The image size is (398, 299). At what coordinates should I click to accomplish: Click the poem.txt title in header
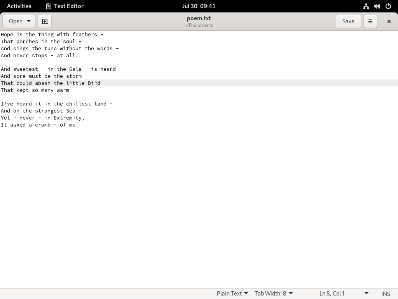click(x=199, y=18)
